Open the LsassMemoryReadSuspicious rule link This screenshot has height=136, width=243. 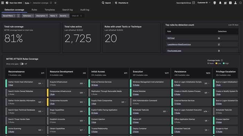coord(179,44)
